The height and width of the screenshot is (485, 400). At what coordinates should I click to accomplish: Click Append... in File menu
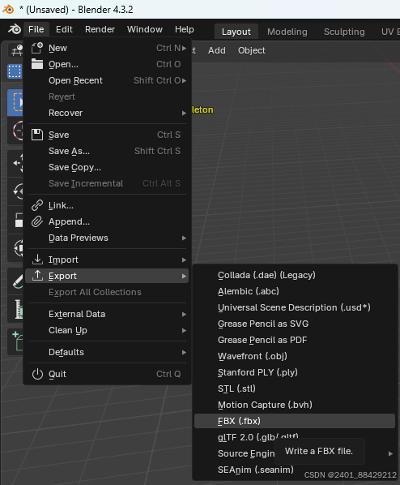pyautogui.click(x=108, y=221)
